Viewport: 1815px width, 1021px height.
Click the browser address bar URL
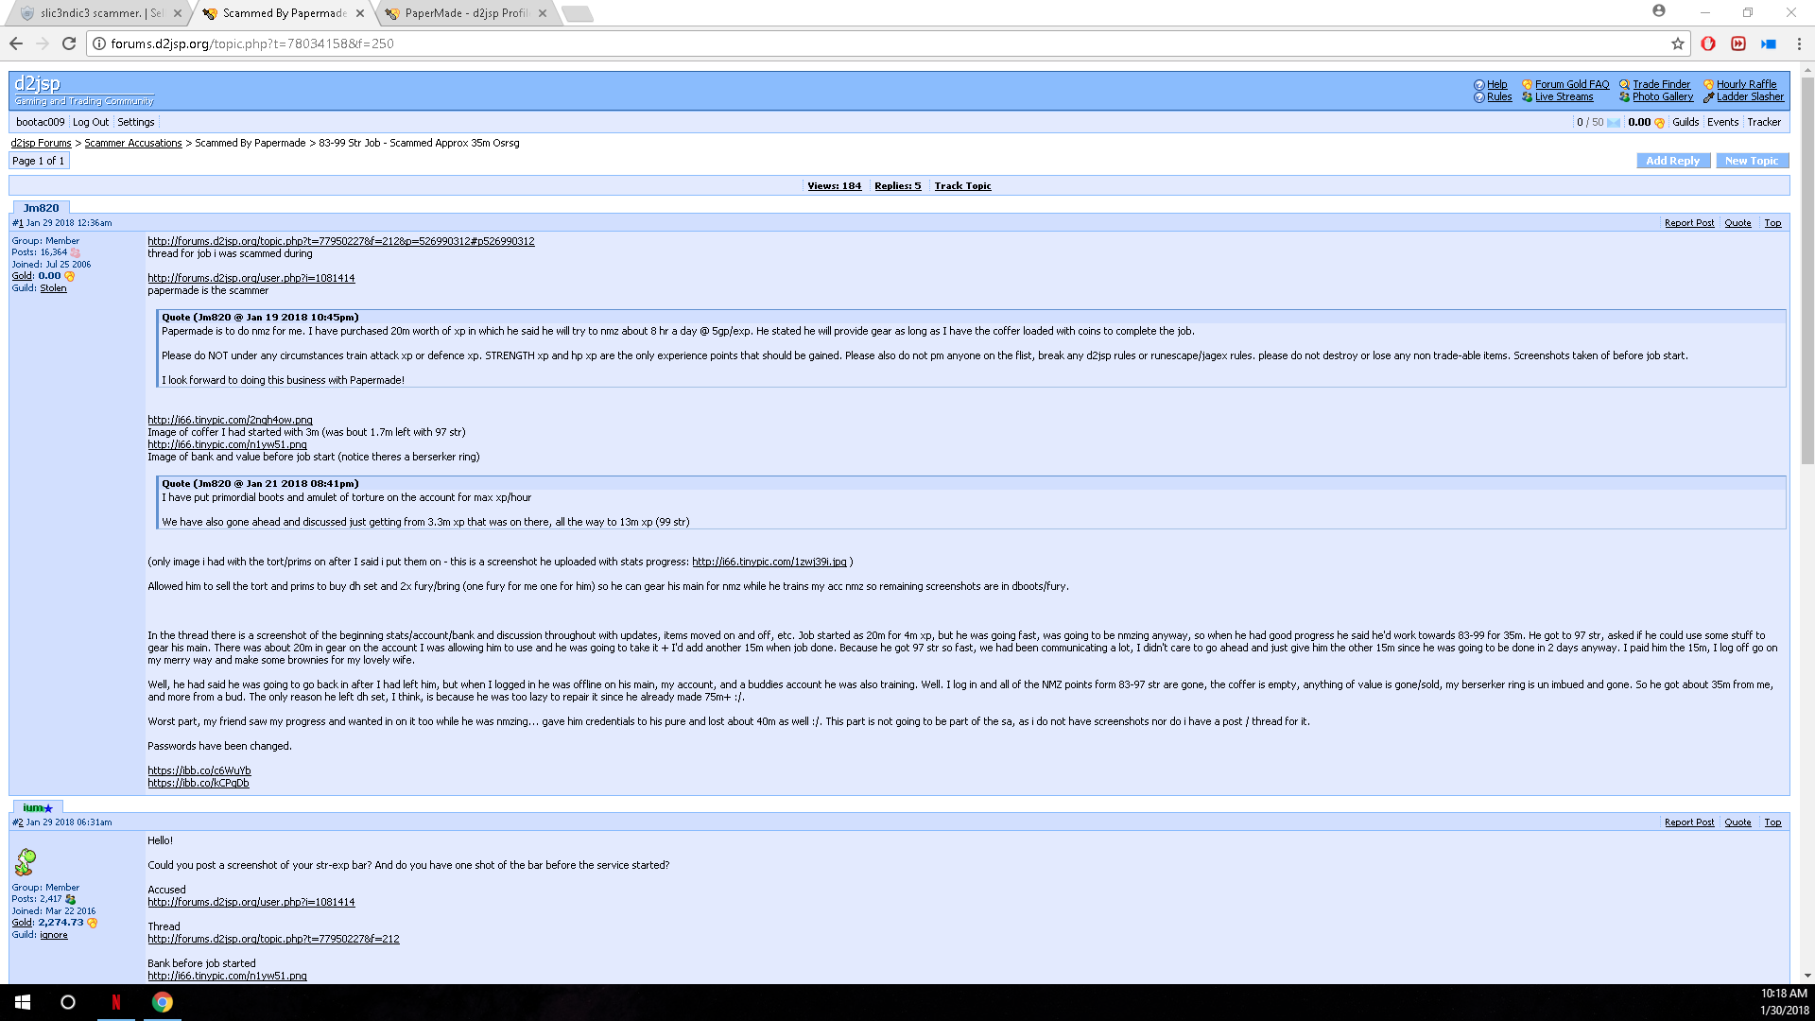click(x=251, y=43)
